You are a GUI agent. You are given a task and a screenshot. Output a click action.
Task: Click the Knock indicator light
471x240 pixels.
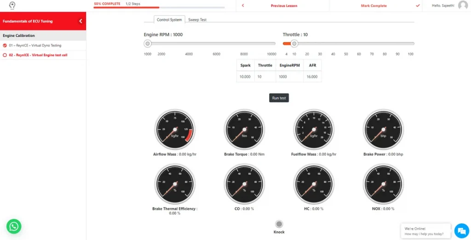[x=279, y=224]
